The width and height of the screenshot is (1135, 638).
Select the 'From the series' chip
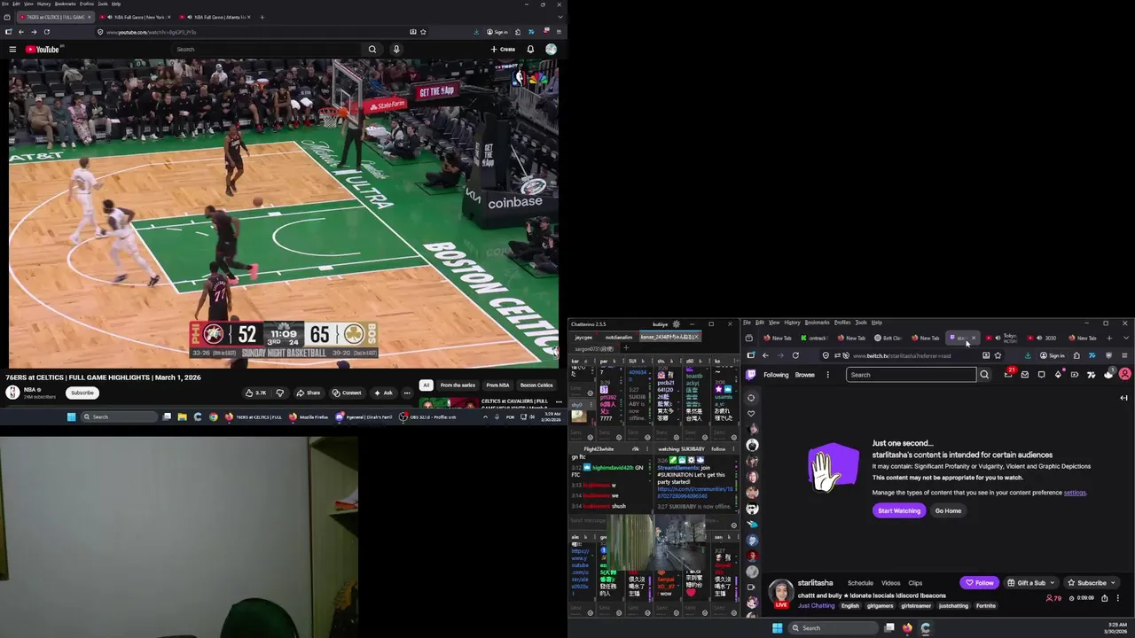pos(458,385)
